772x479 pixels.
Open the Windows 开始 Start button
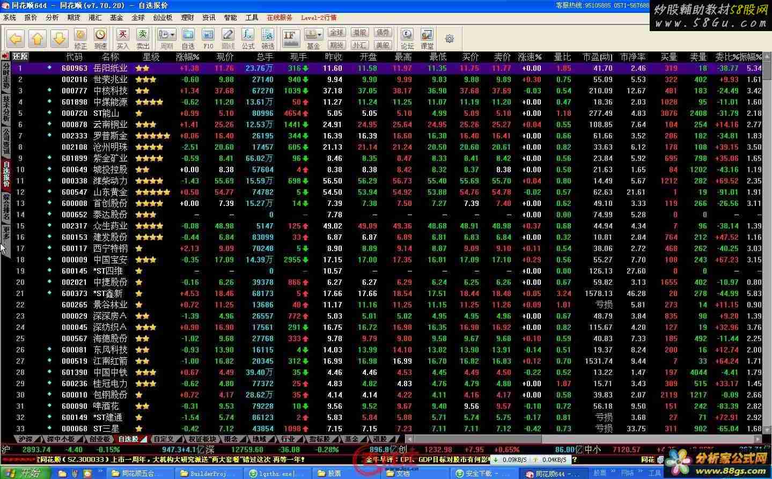(24, 473)
